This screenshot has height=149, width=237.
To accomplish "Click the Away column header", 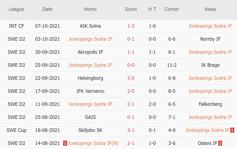I will (210, 9).
